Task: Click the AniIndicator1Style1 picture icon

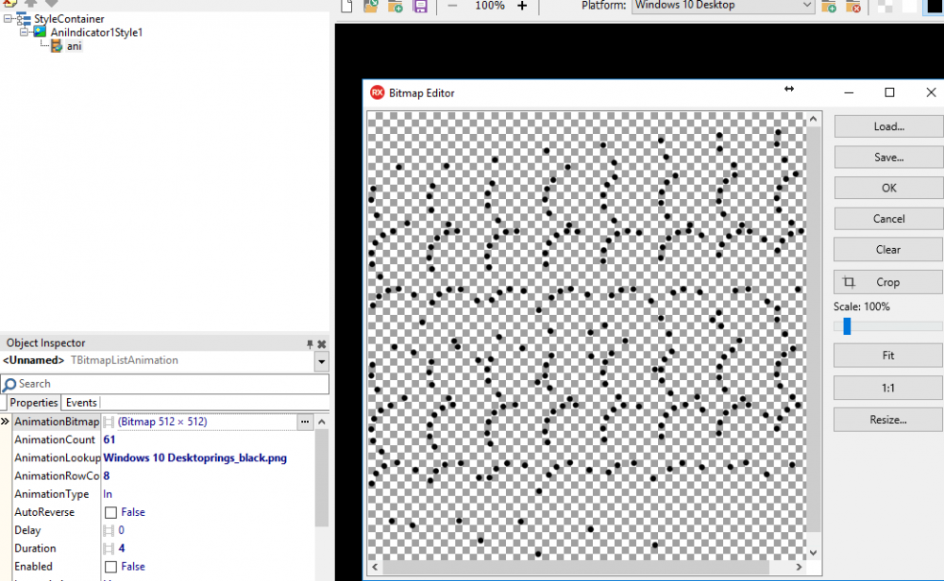Action: pos(41,32)
